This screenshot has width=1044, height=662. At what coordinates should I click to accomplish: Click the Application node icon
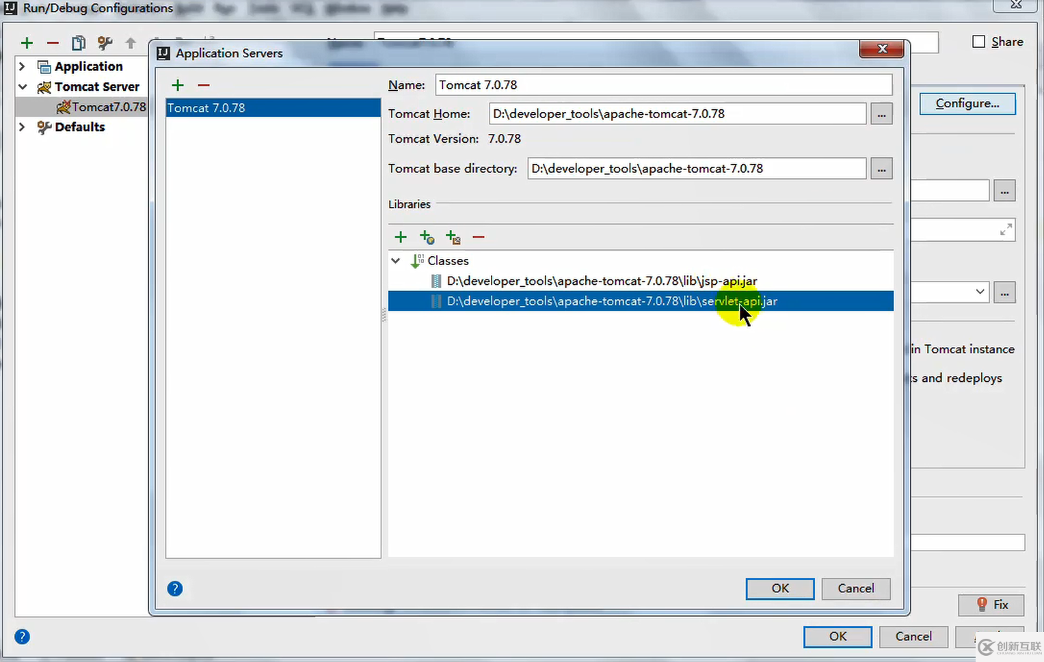44,66
